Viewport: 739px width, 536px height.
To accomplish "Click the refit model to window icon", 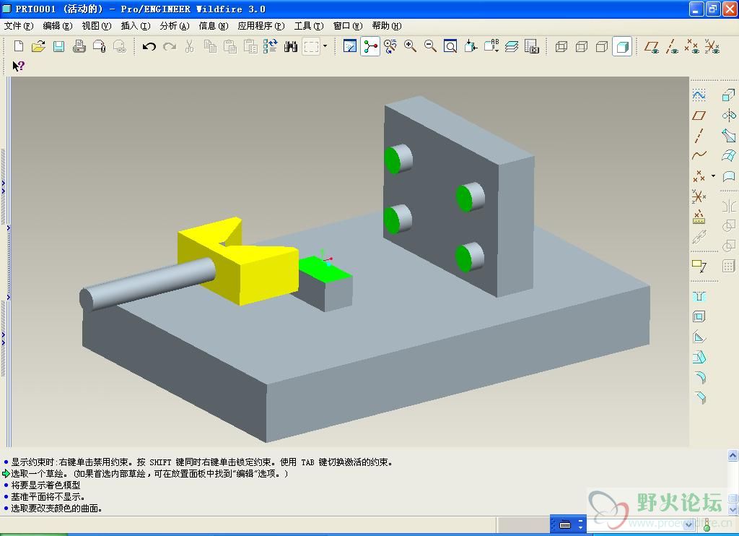I will (450, 46).
